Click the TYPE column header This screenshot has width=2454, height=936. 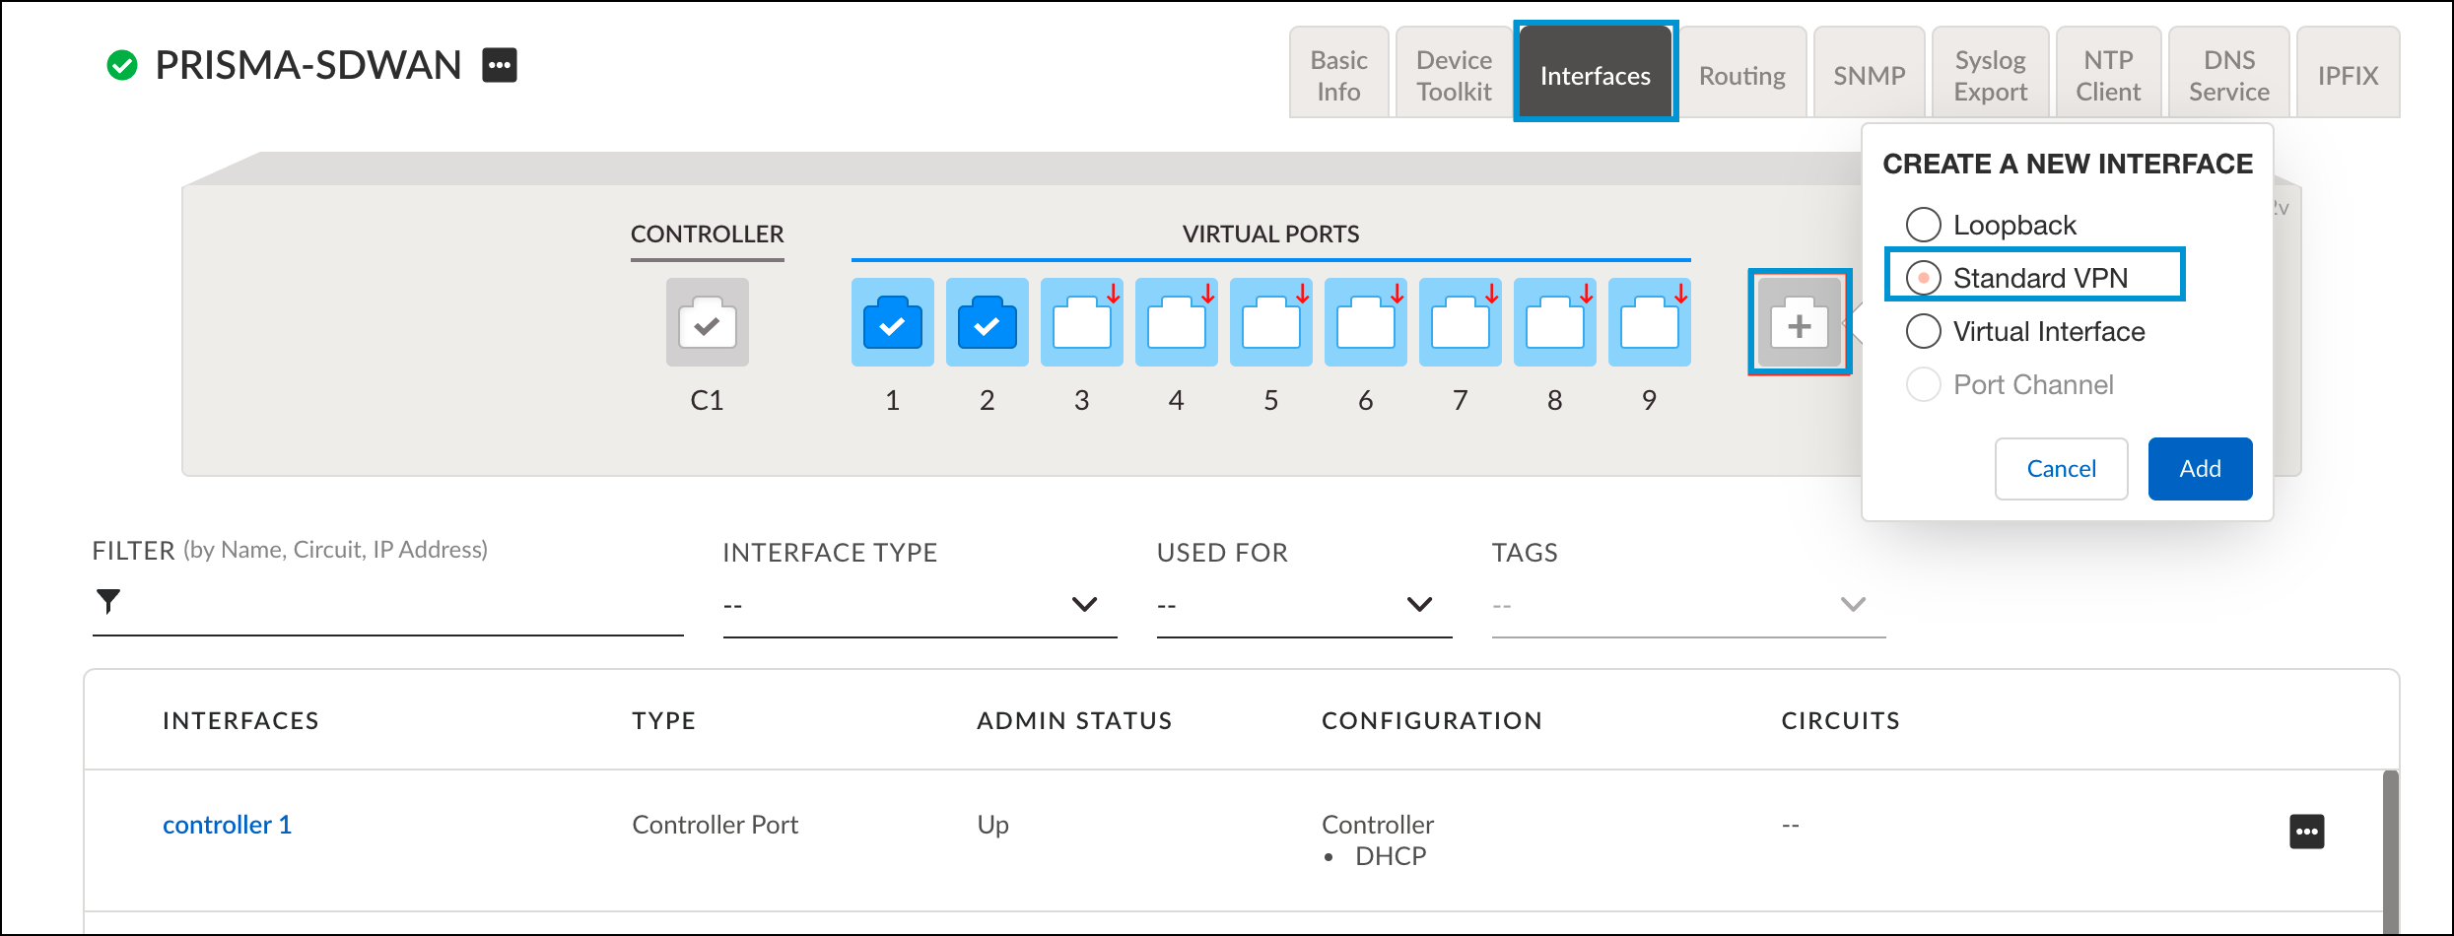tap(663, 721)
